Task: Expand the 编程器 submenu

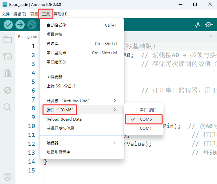Action: 82,143
